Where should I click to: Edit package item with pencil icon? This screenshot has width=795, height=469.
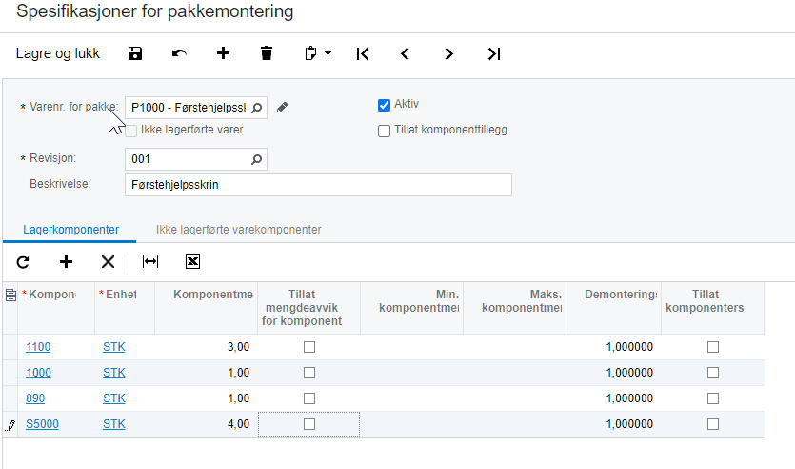click(x=283, y=108)
